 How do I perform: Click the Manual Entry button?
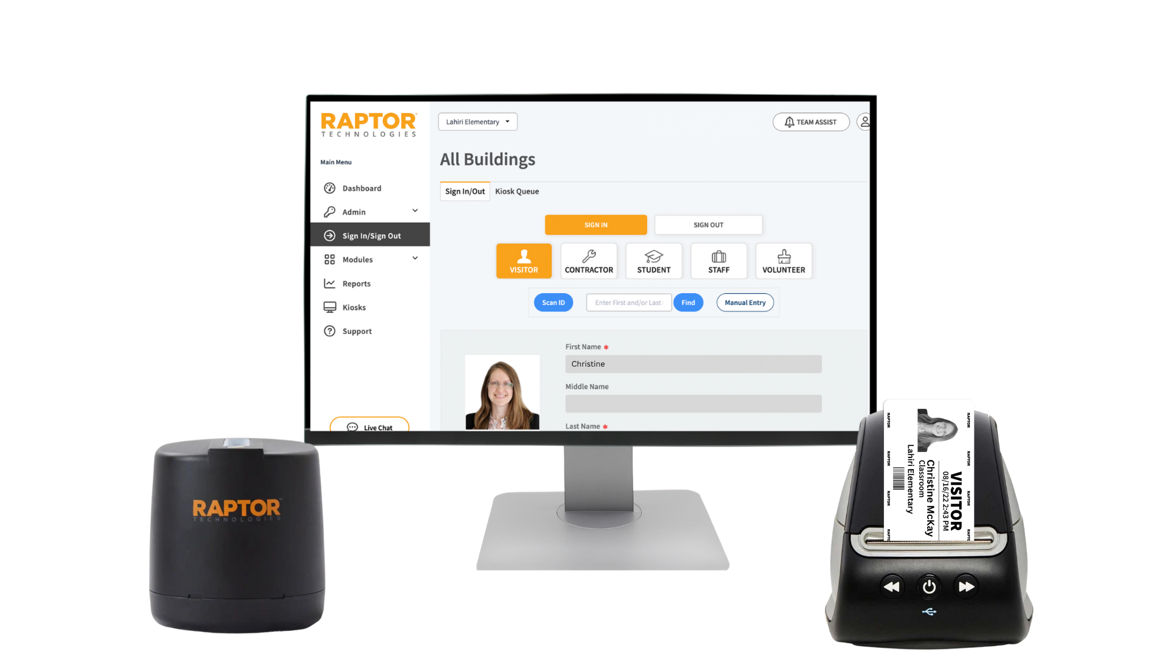point(743,302)
